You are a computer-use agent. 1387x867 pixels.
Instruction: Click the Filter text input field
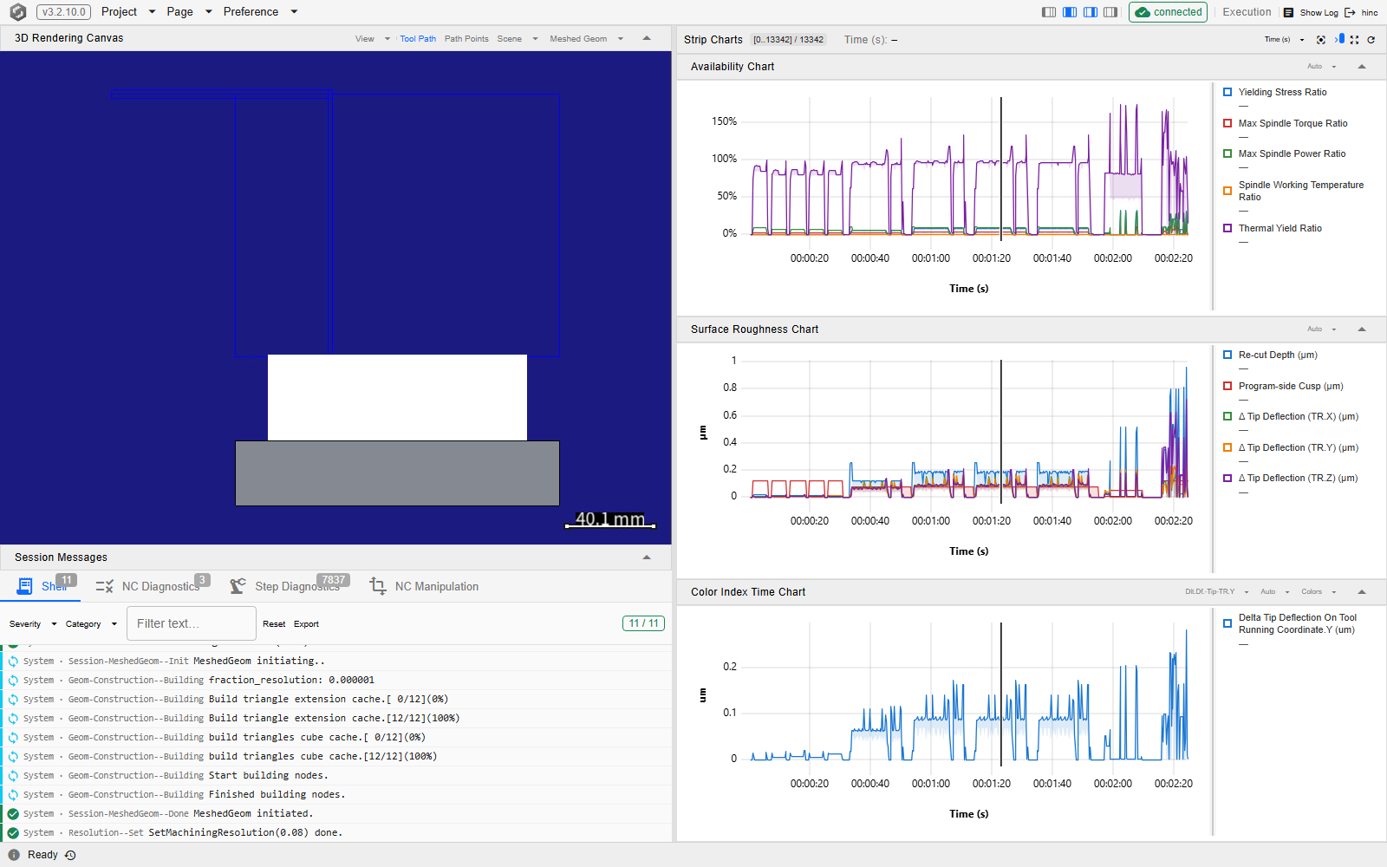tap(192, 623)
